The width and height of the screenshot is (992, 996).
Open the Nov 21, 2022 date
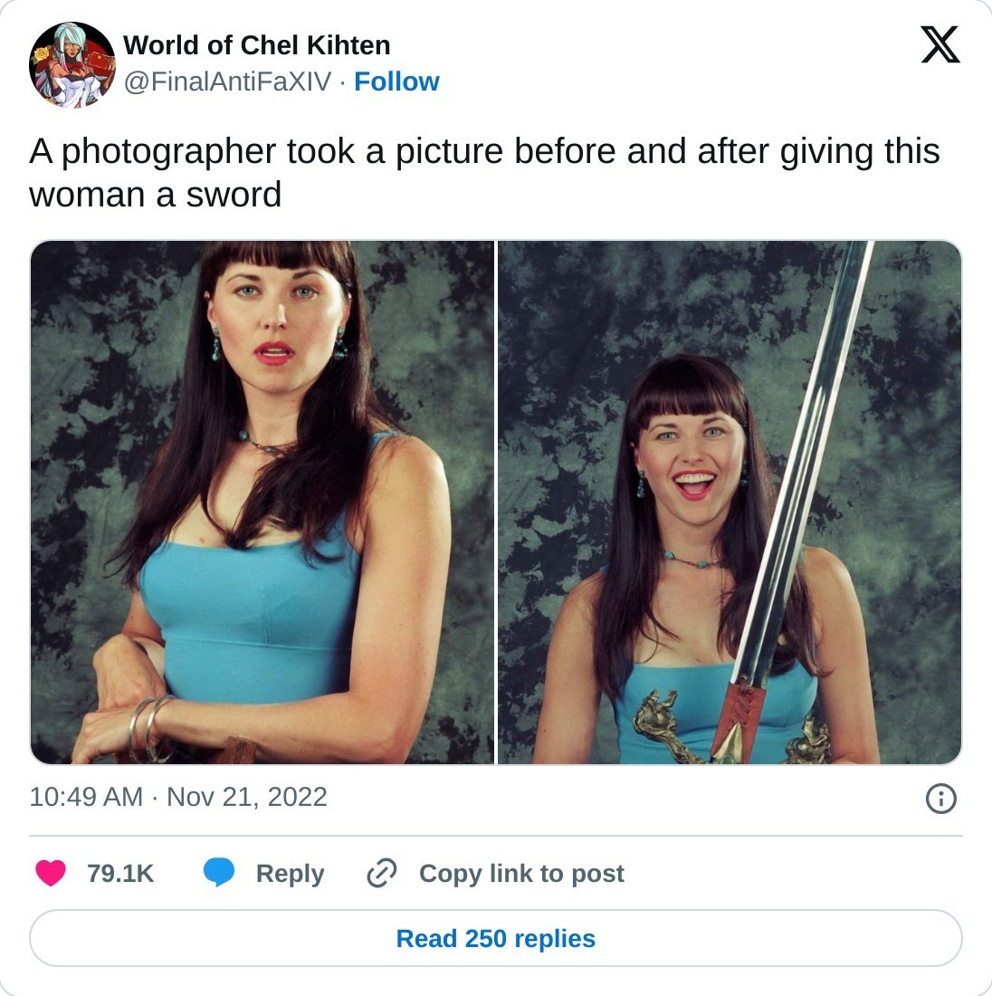[246, 797]
